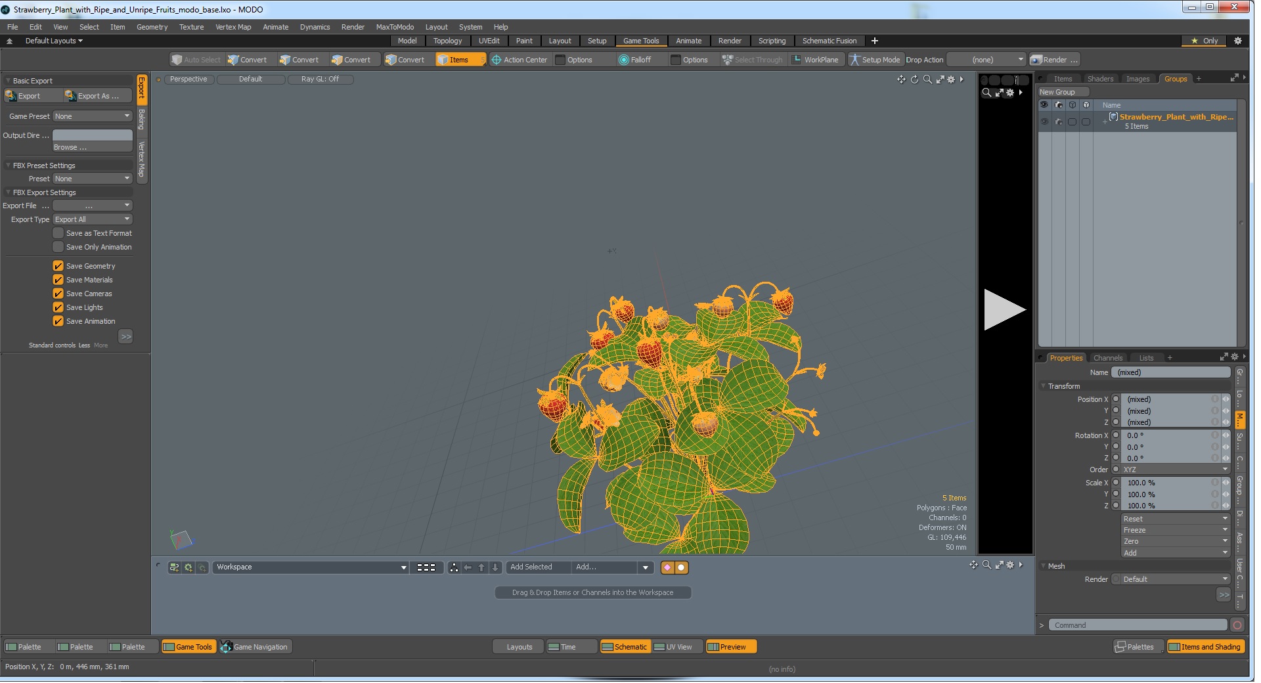Activate the Items selection mode button
The width and height of the screenshot is (1261, 683).
(x=460, y=60)
